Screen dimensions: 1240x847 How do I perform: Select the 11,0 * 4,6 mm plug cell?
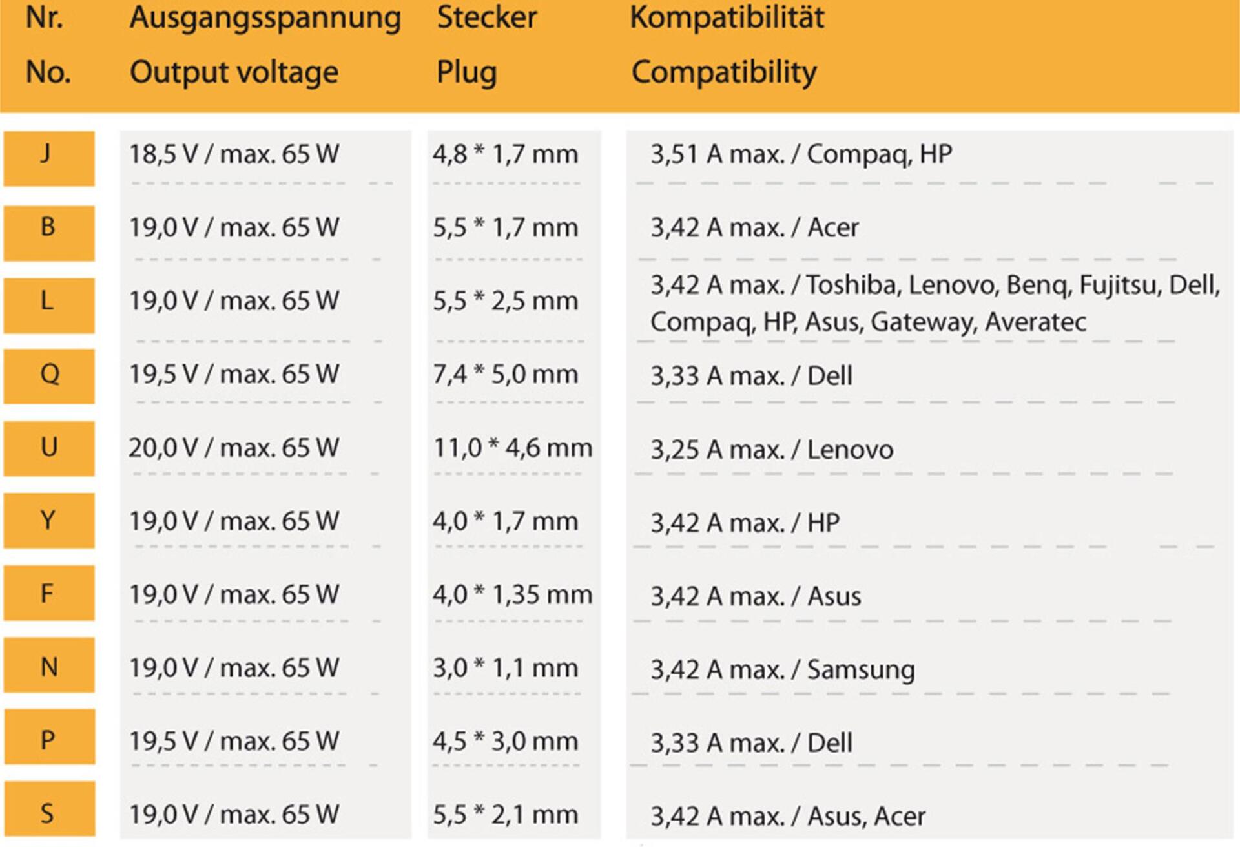(513, 448)
